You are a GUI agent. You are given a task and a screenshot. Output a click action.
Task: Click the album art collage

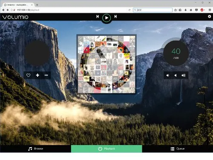[x=106, y=64]
